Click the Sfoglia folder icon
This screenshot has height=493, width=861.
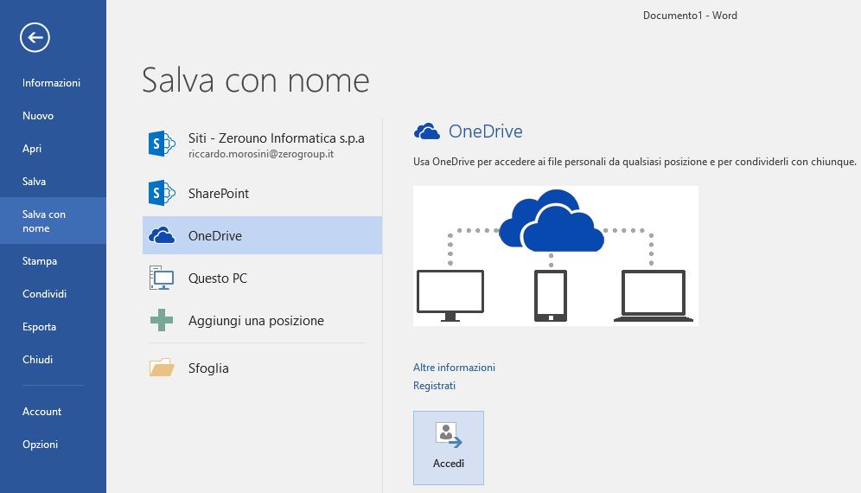tap(162, 368)
